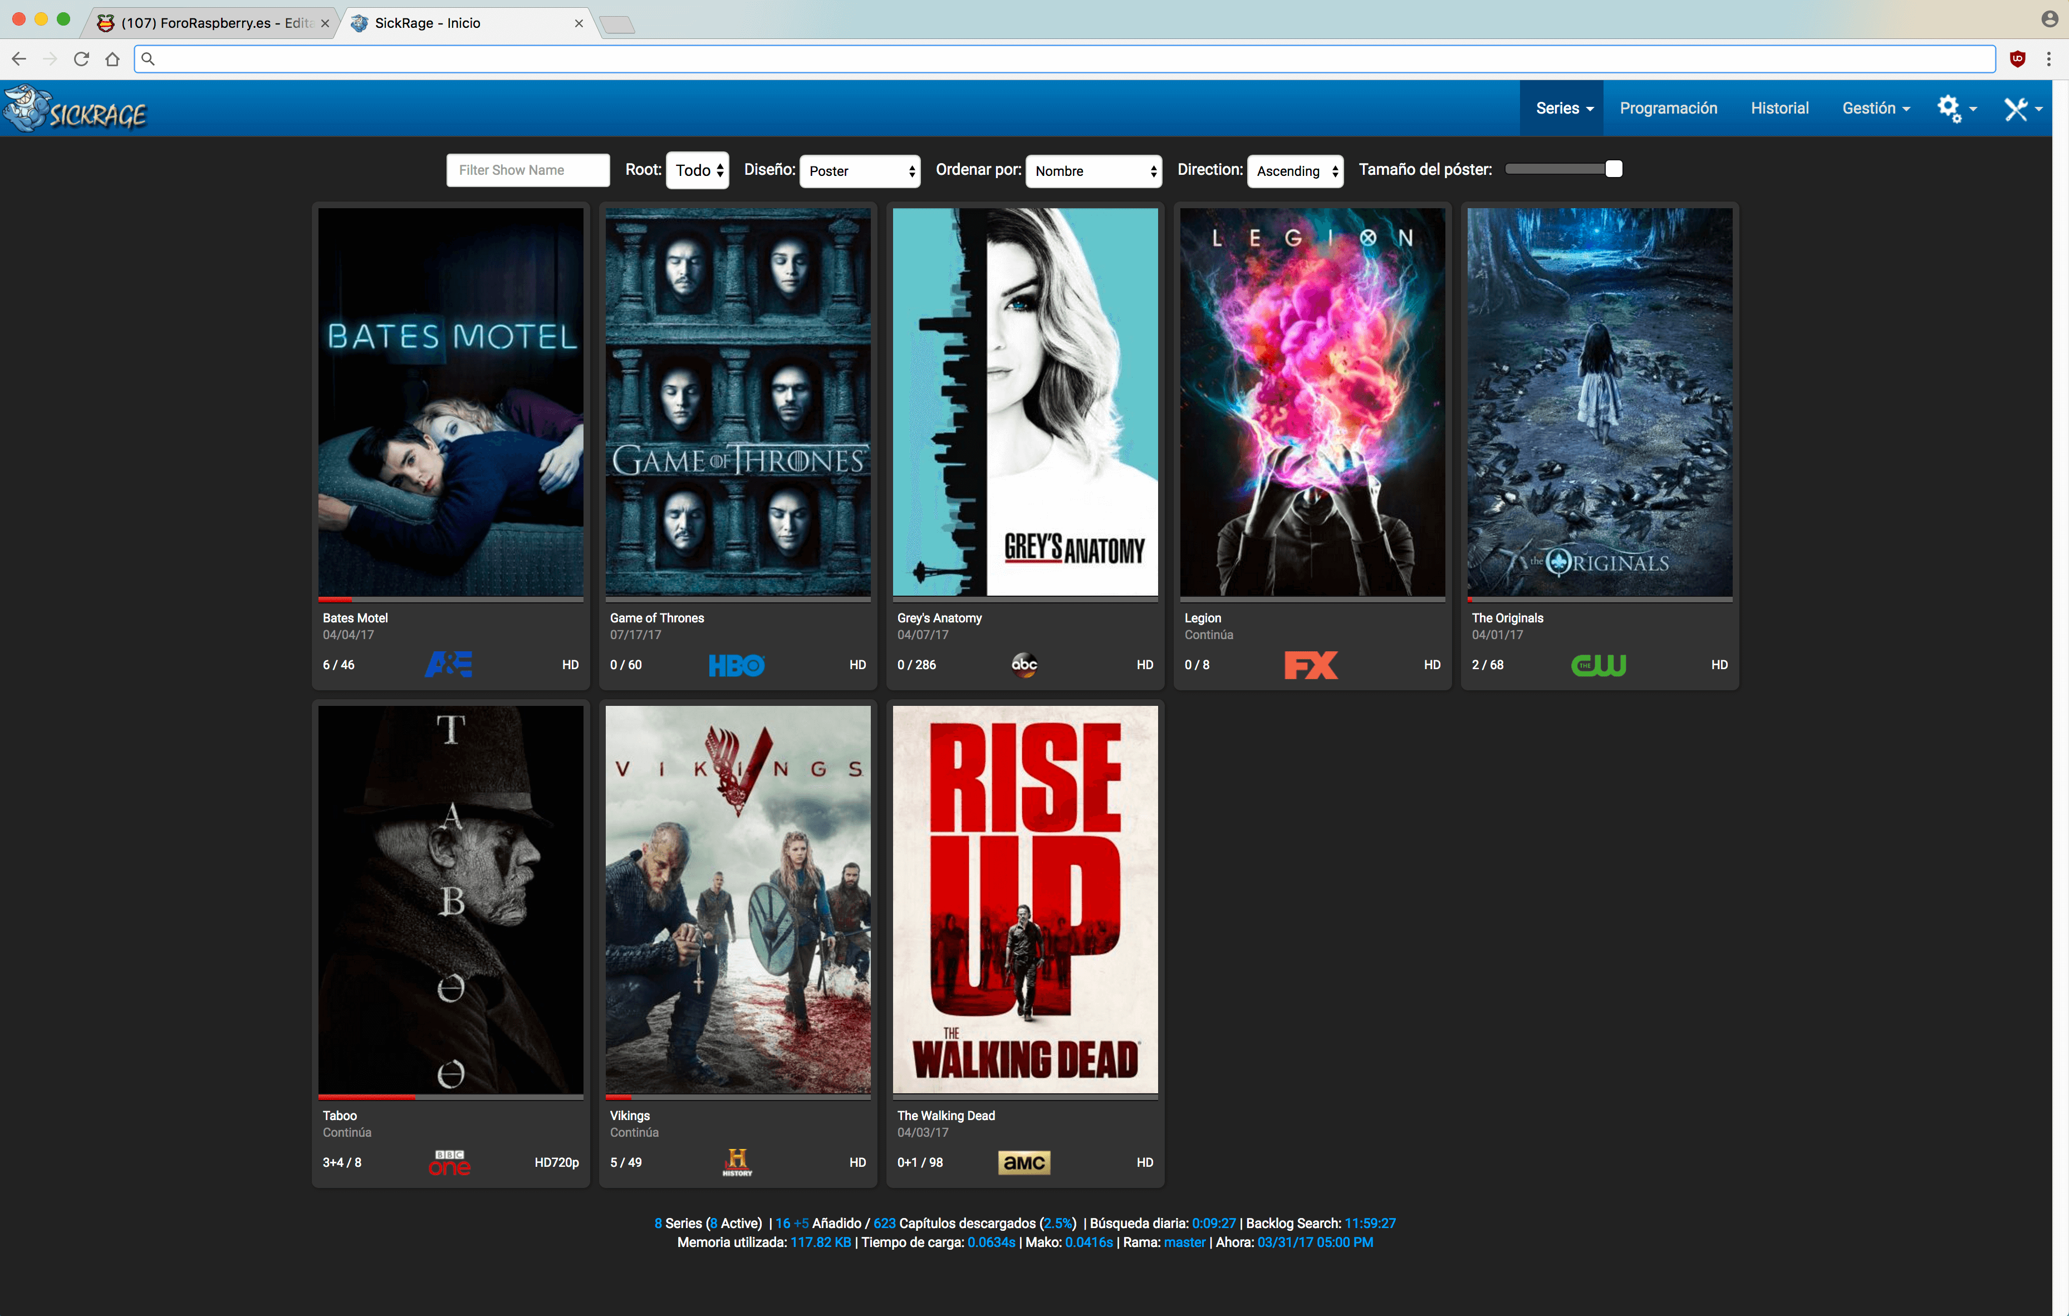Open the Historial page
This screenshot has height=1316, width=2069.
coord(1778,108)
